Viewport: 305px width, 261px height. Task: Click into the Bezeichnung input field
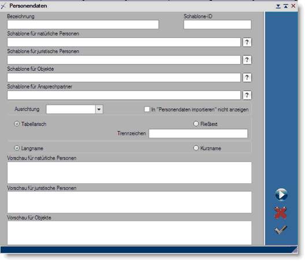pyautogui.click(x=83, y=25)
